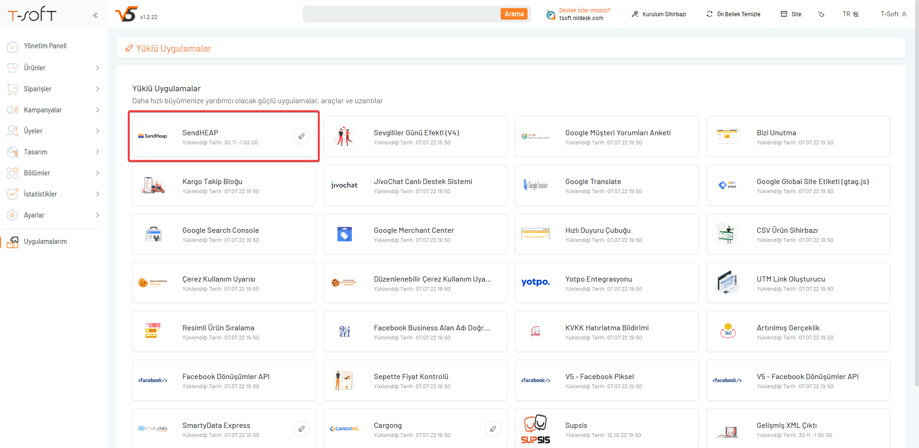
Task: Launch SmartyData Express via rocket icon
Action: point(302,429)
